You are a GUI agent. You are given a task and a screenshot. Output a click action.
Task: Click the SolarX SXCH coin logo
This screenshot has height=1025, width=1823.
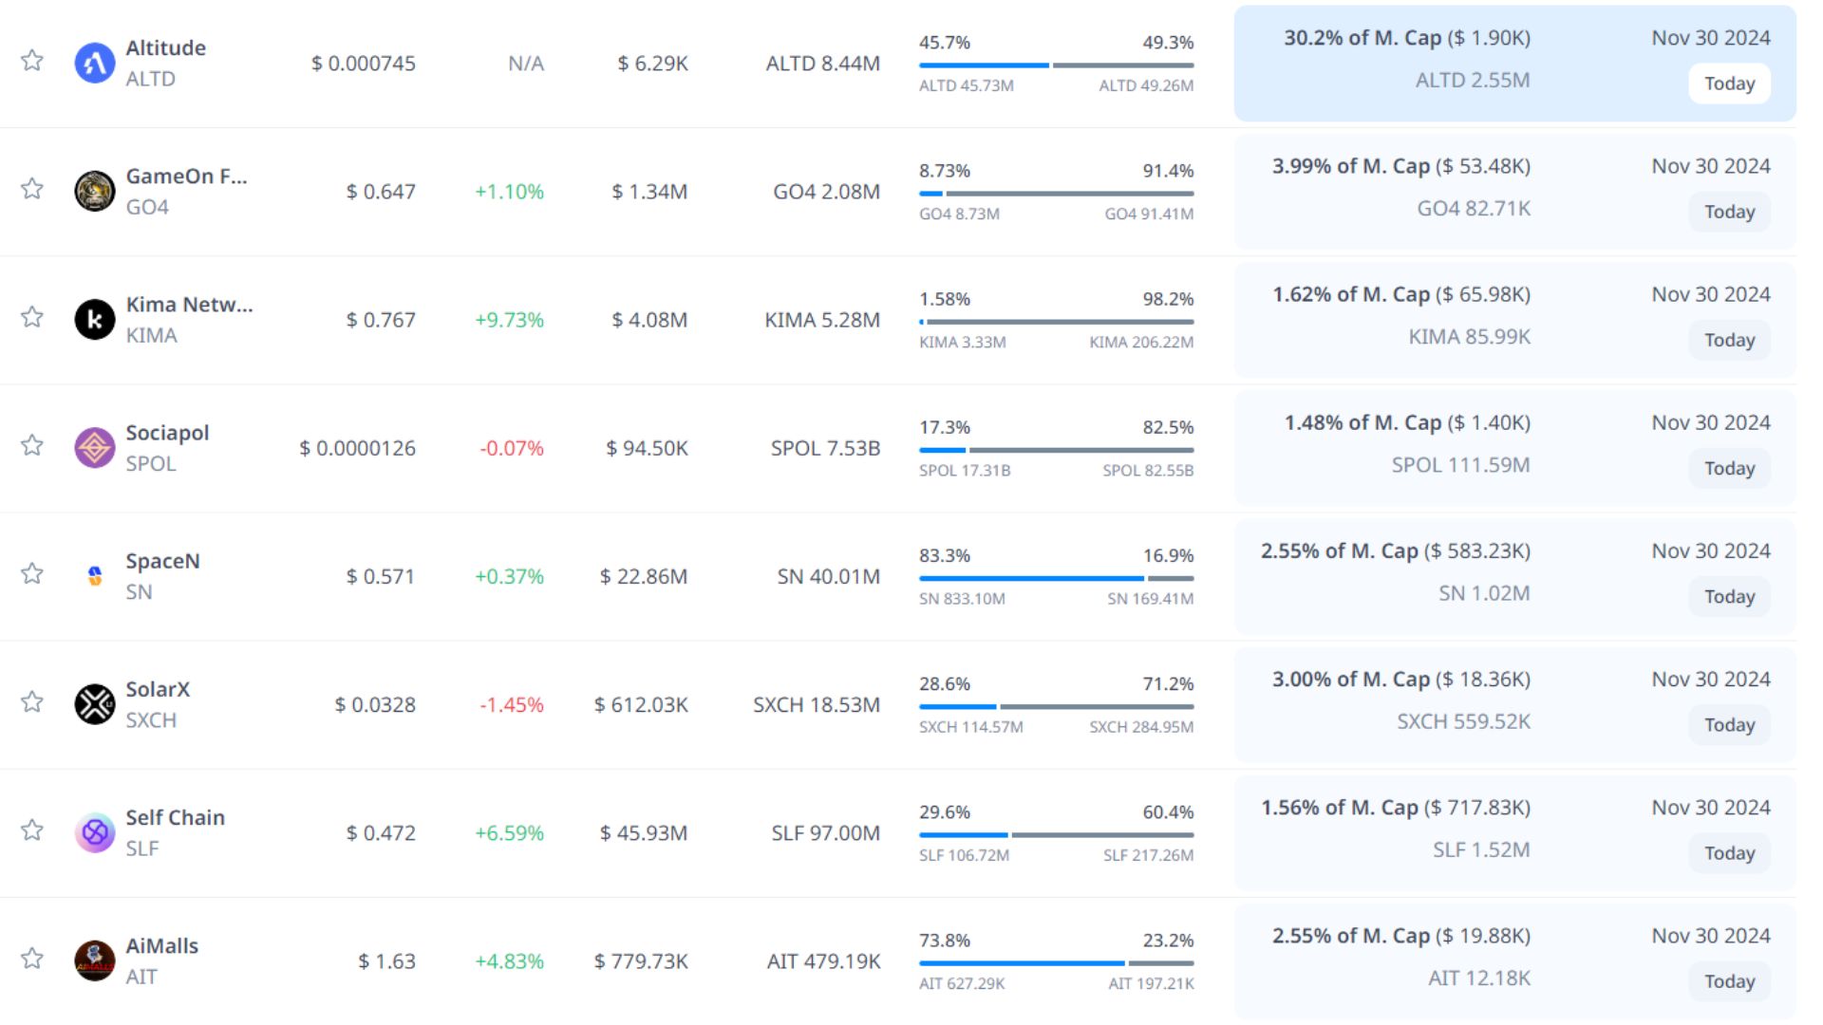point(95,704)
